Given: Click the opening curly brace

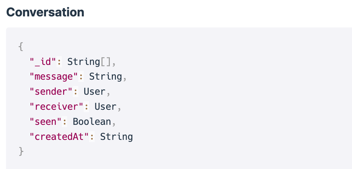Looking at the screenshot, I should (21, 47).
